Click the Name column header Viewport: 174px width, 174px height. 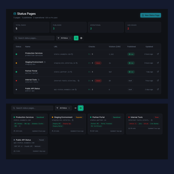tap(28, 46)
